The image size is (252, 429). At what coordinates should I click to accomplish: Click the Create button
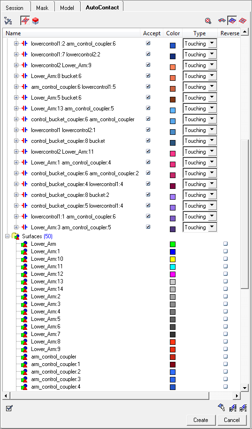point(201,420)
